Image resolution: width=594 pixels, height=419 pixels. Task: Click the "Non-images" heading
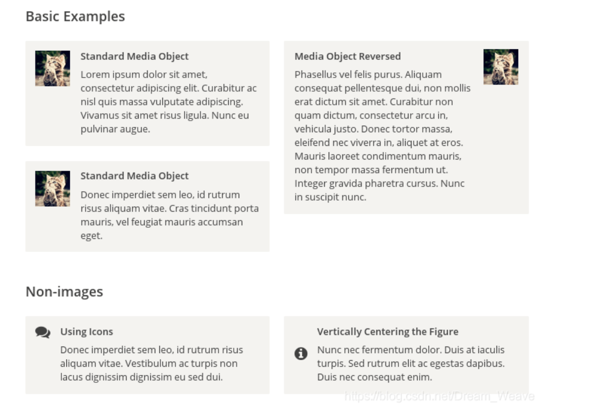64,292
